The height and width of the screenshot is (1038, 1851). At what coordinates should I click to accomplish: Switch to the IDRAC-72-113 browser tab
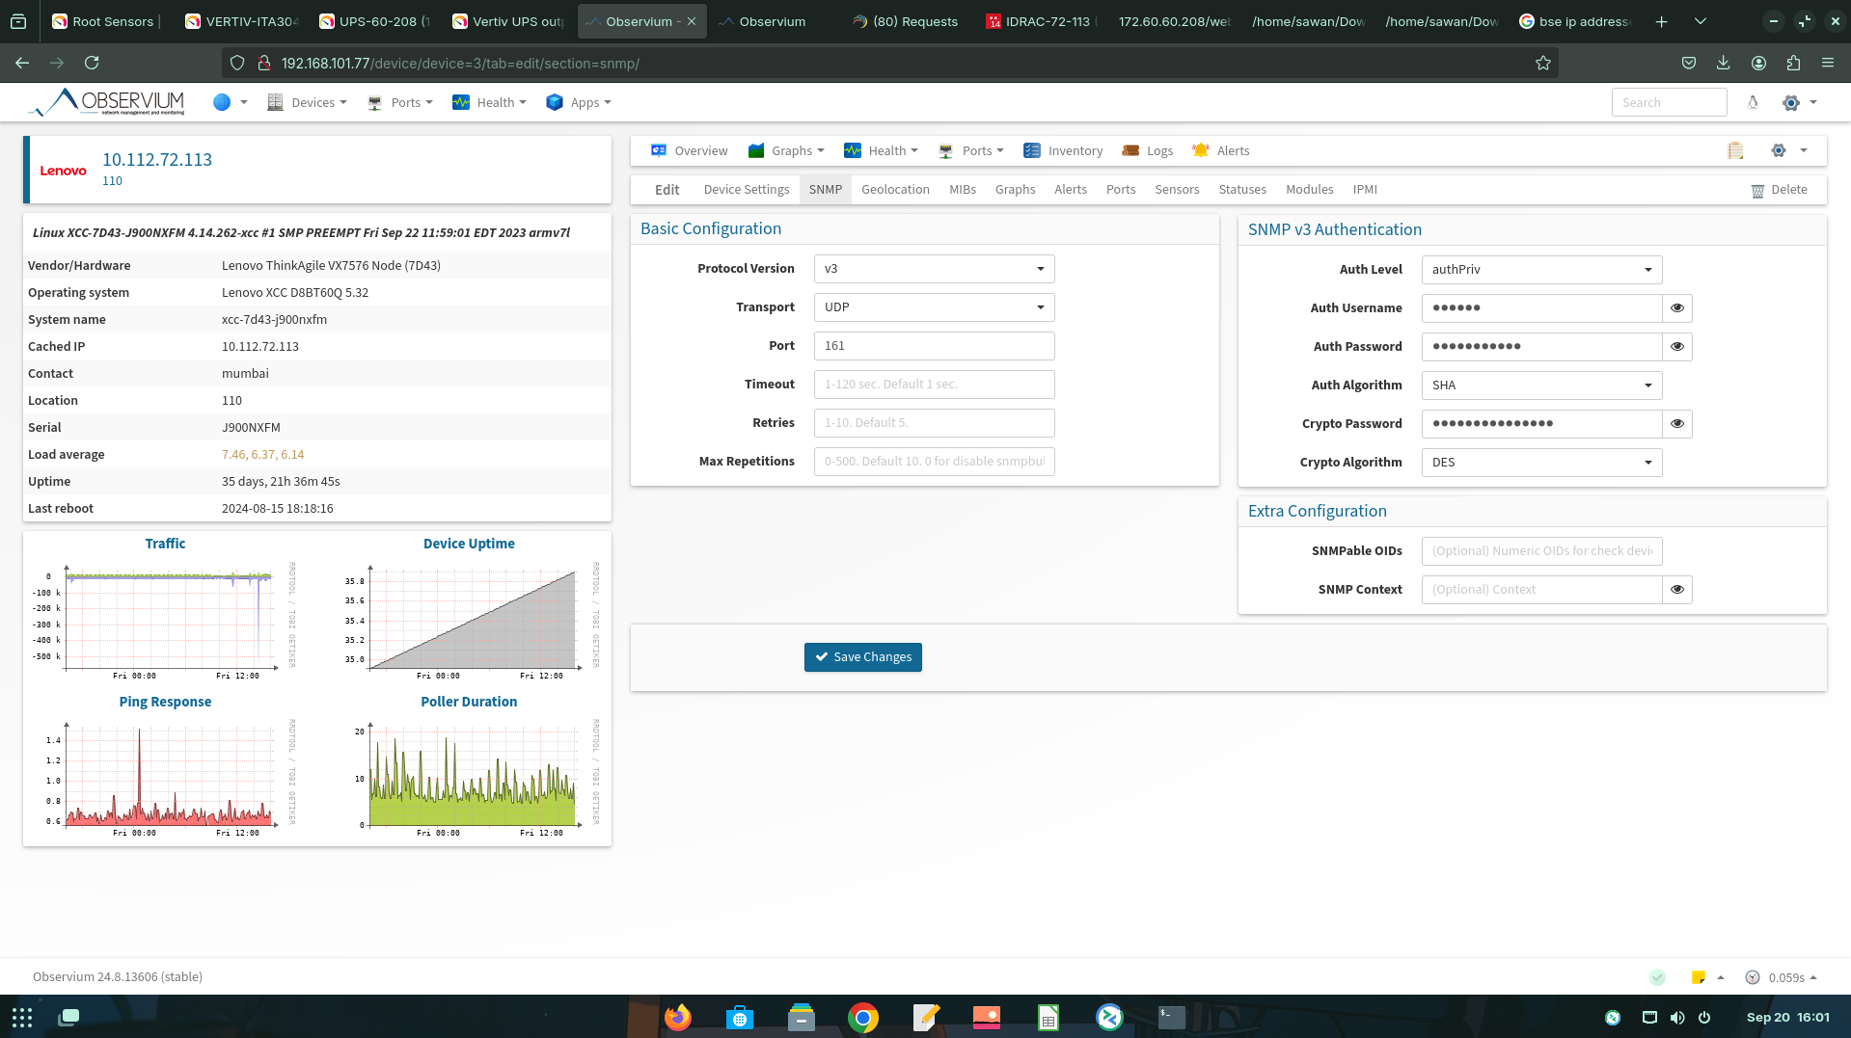[x=1041, y=21]
